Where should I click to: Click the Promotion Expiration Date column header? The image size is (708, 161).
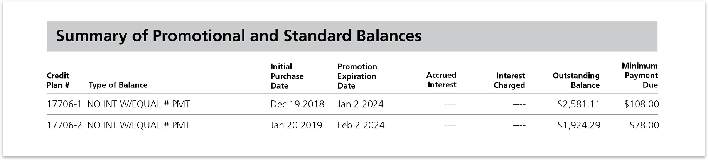click(357, 76)
